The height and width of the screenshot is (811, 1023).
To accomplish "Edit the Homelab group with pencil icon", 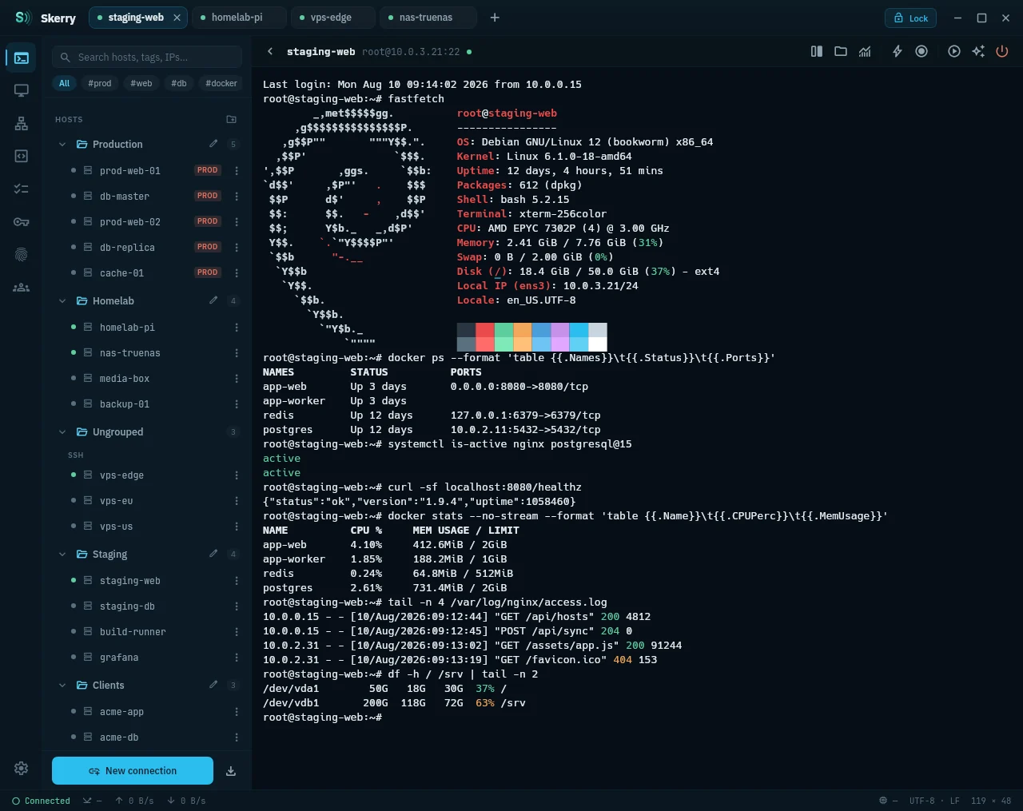I will coord(213,300).
